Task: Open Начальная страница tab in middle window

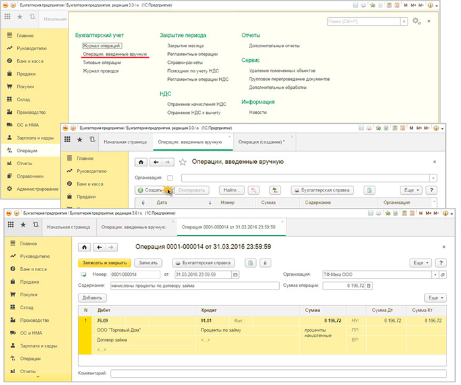Action: tap(125, 142)
